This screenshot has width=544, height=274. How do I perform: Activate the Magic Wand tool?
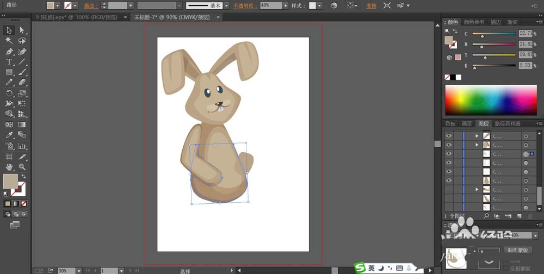9,41
